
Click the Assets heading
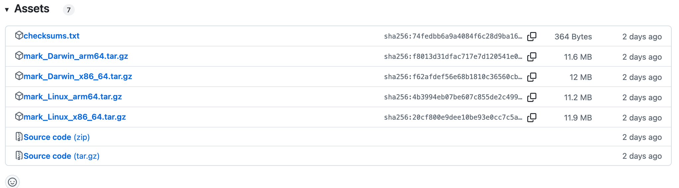point(32,9)
